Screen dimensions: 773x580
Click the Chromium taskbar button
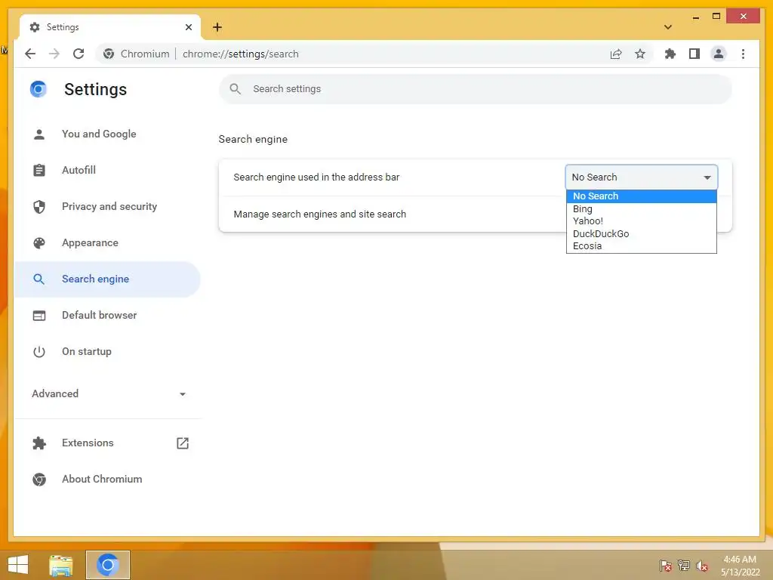pos(108,565)
